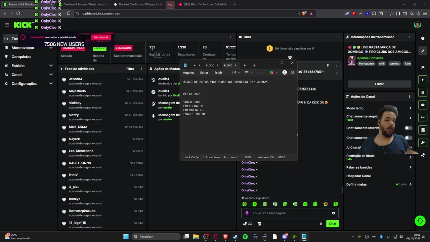The height and width of the screenshot is (242, 430).
Task: Open the shop icon below chat
Action: tap(259, 224)
